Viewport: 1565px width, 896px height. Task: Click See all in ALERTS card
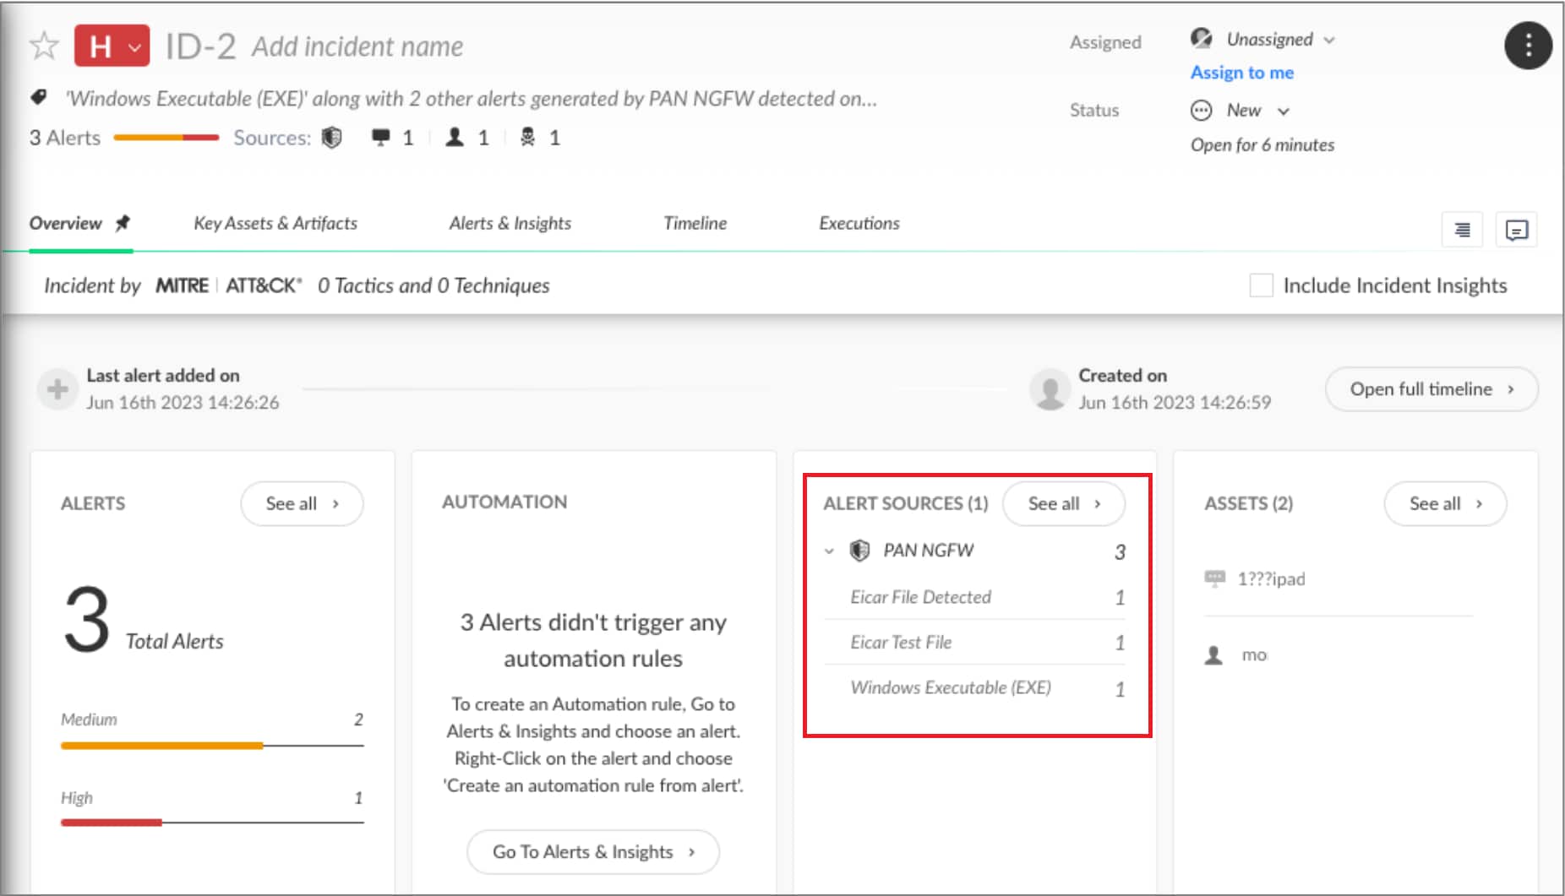point(302,504)
